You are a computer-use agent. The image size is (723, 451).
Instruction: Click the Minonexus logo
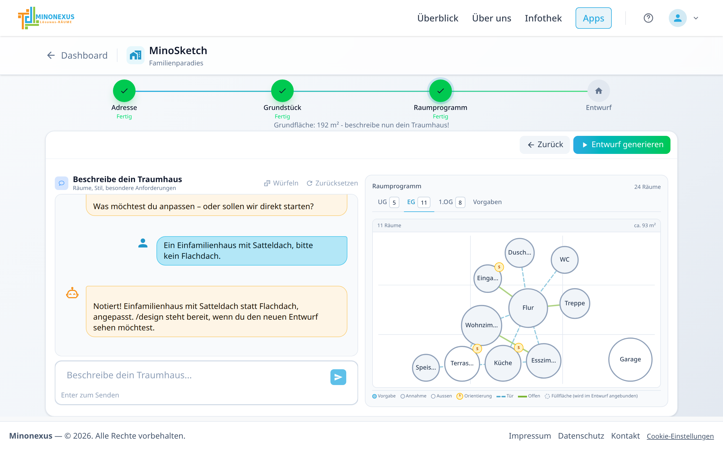pos(46,18)
